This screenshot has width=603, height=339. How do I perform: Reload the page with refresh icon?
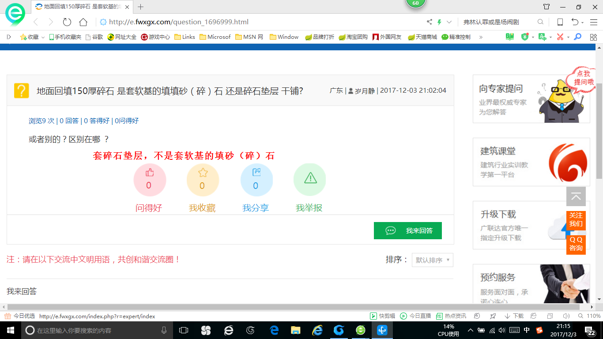pos(67,22)
